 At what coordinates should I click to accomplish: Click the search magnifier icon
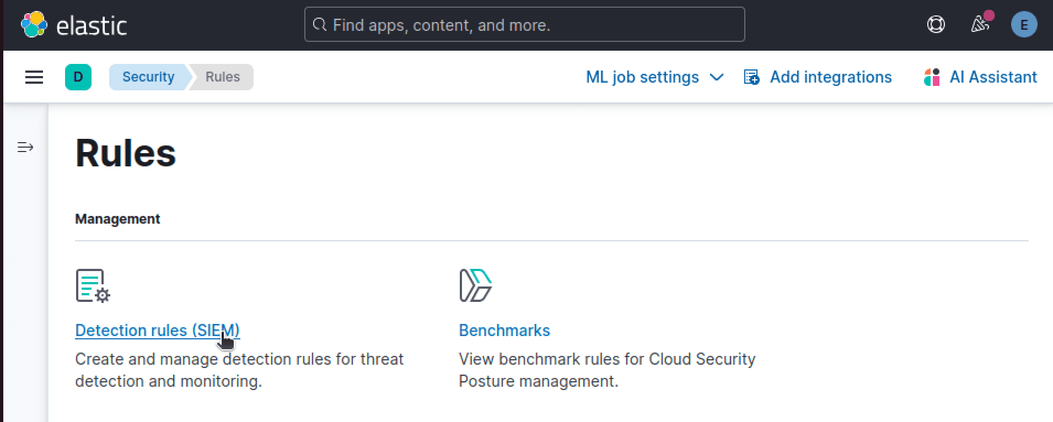click(319, 25)
